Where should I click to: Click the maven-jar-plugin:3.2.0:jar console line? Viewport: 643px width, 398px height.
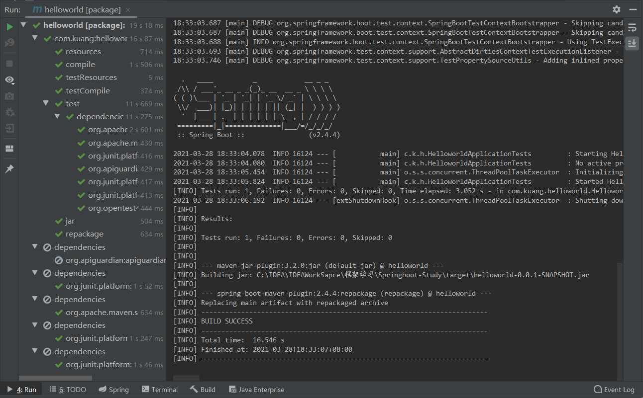pyautogui.click(x=309, y=265)
